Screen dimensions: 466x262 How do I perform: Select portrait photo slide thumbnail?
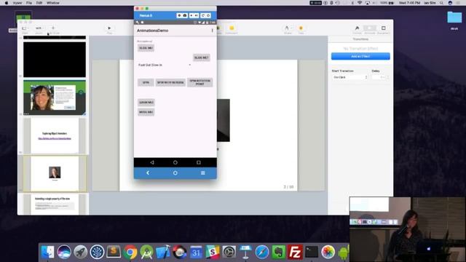coord(55,174)
